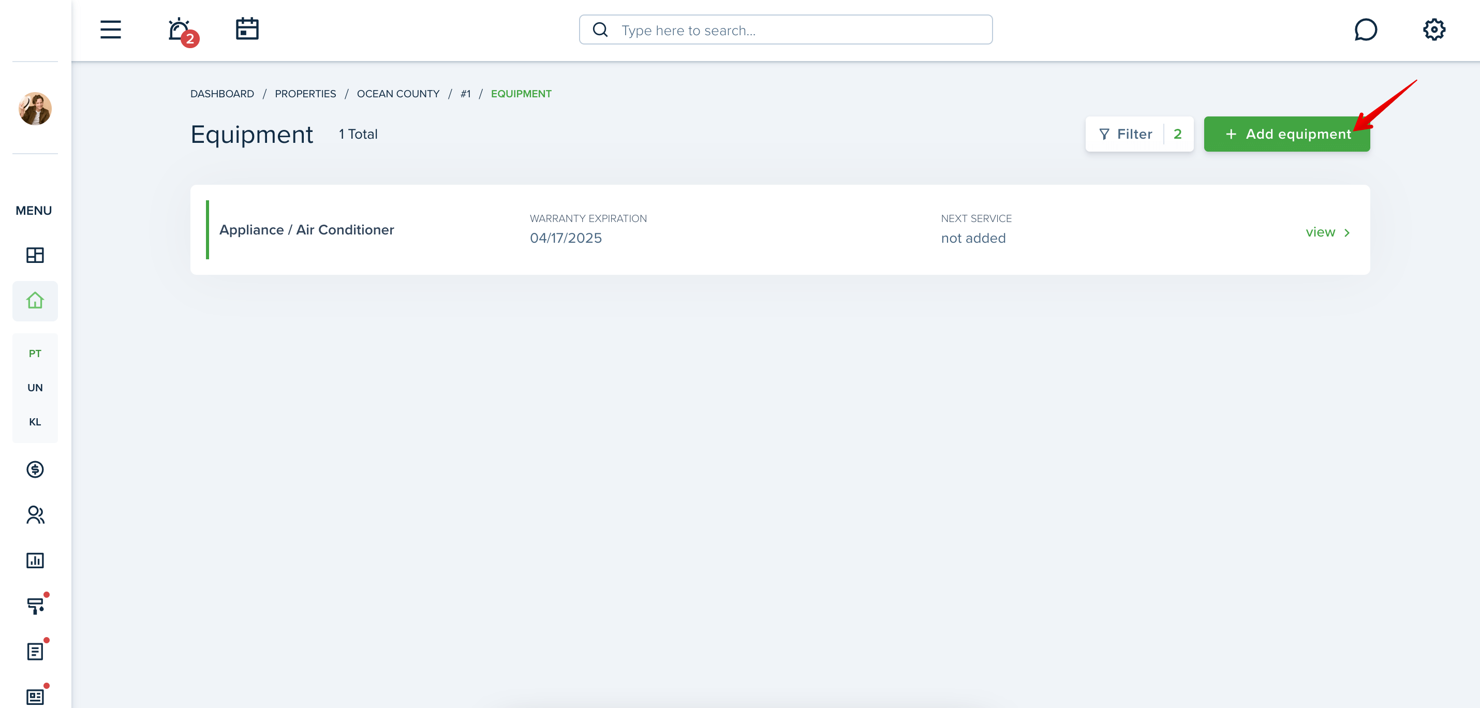Select Appliance / Air Conditioner row title

click(306, 230)
